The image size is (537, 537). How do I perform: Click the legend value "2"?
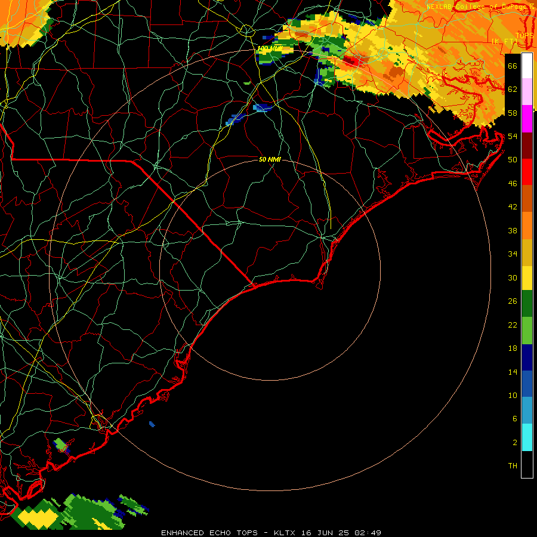(x=515, y=443)
